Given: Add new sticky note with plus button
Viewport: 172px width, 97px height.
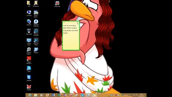Looking at the screenshot, I should pos(64,23).
